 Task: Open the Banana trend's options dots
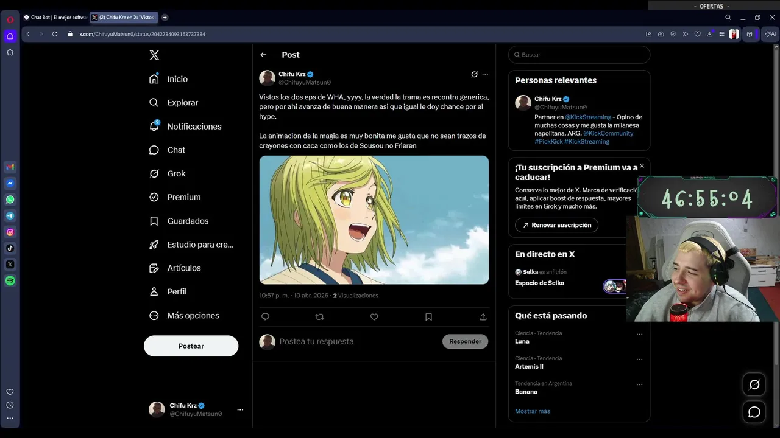639,384
